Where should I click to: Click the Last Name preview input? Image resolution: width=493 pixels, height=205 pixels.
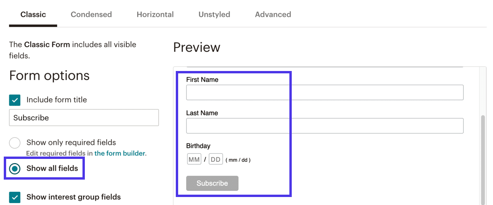click(325, 126)
